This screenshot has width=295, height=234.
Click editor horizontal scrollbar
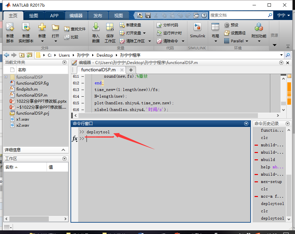pyautogui.click(x=168, y=115)
